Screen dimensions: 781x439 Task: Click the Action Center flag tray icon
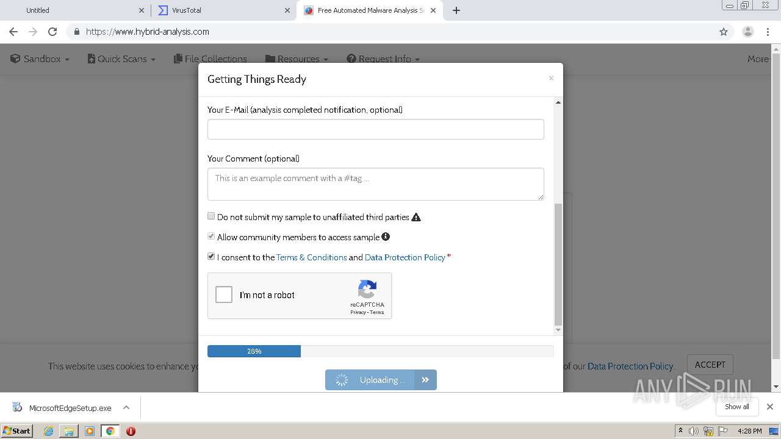723,431
